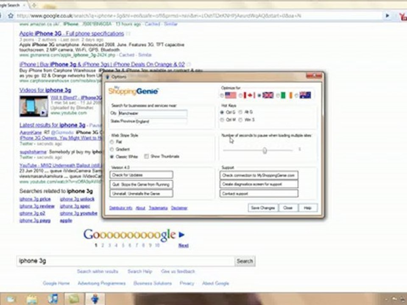The height and width of the screenshot is (305, 407).
Task: Open Privacy footer link
Action: [x=187, y=283]
